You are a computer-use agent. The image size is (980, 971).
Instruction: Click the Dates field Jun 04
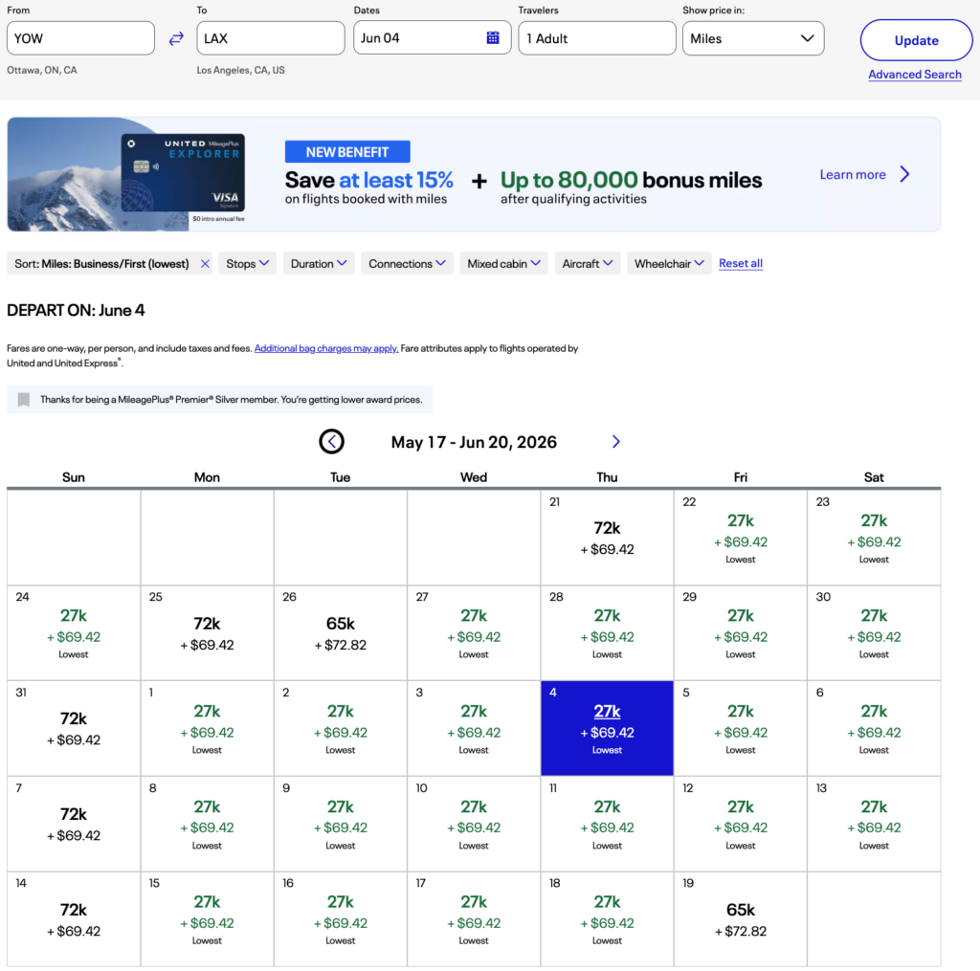[432, 38]
